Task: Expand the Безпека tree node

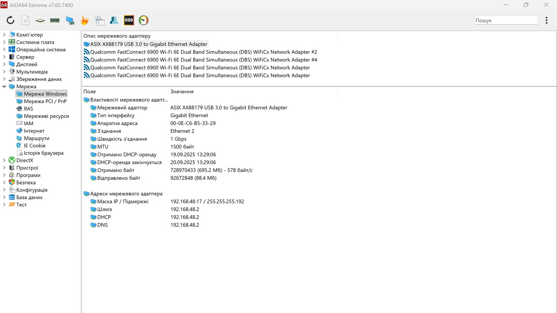Action: pos(4,183)
